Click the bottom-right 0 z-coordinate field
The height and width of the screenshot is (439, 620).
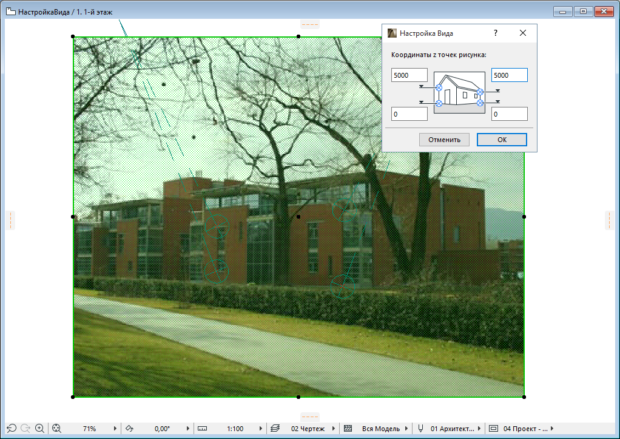click(x=509, y=114)
